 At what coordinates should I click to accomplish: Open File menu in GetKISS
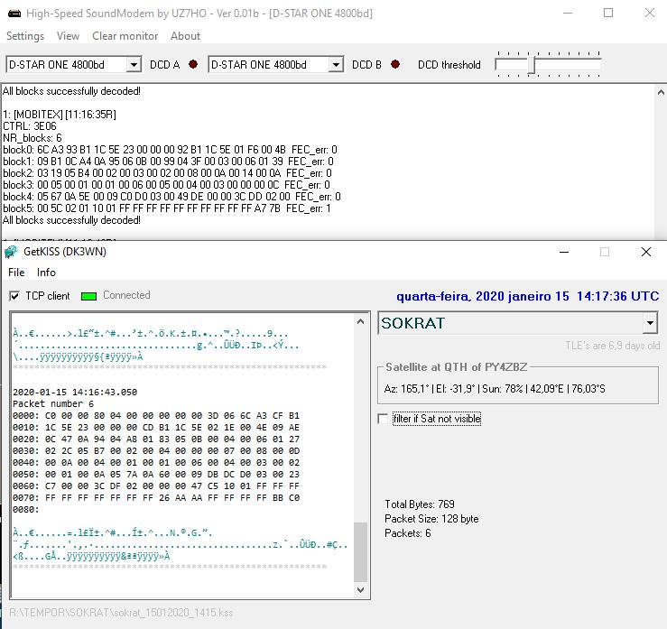(x=16, y=273)
